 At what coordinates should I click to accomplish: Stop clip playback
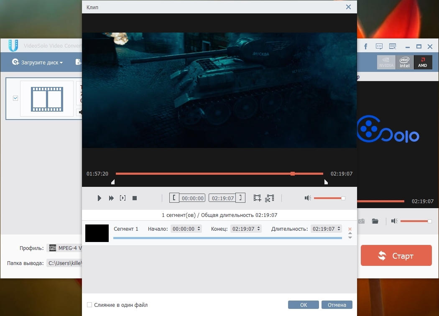(135, 198)
